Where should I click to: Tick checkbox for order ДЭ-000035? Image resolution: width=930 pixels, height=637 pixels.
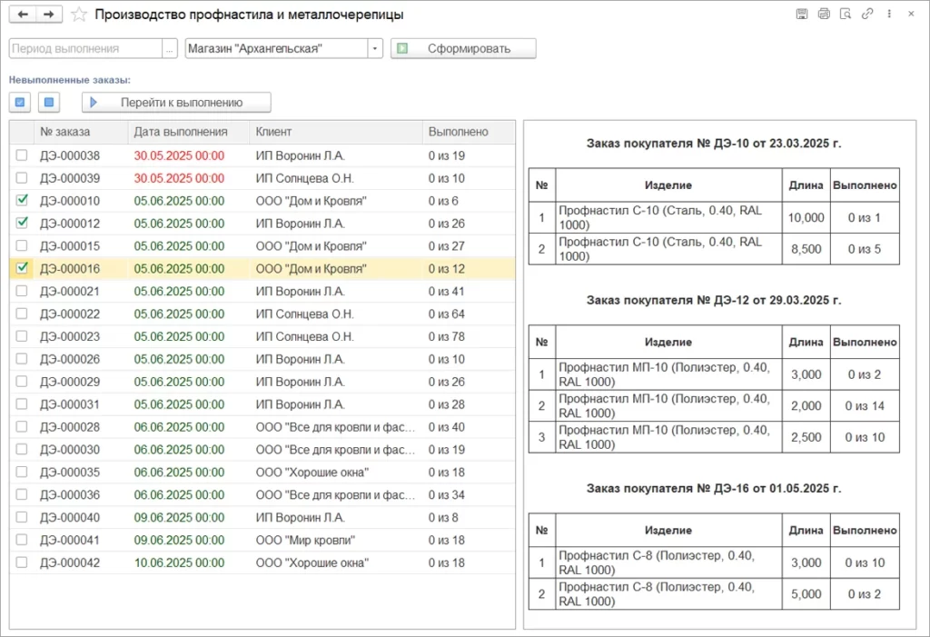point(22,472)
